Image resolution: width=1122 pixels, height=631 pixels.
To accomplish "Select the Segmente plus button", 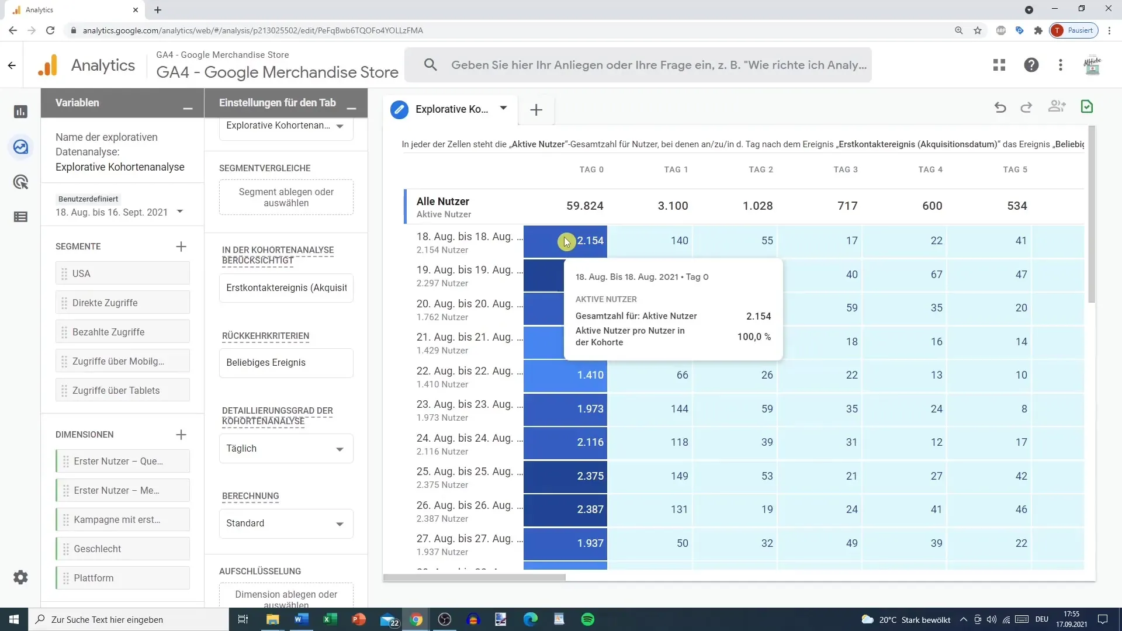I will click(x=182, y=247).
